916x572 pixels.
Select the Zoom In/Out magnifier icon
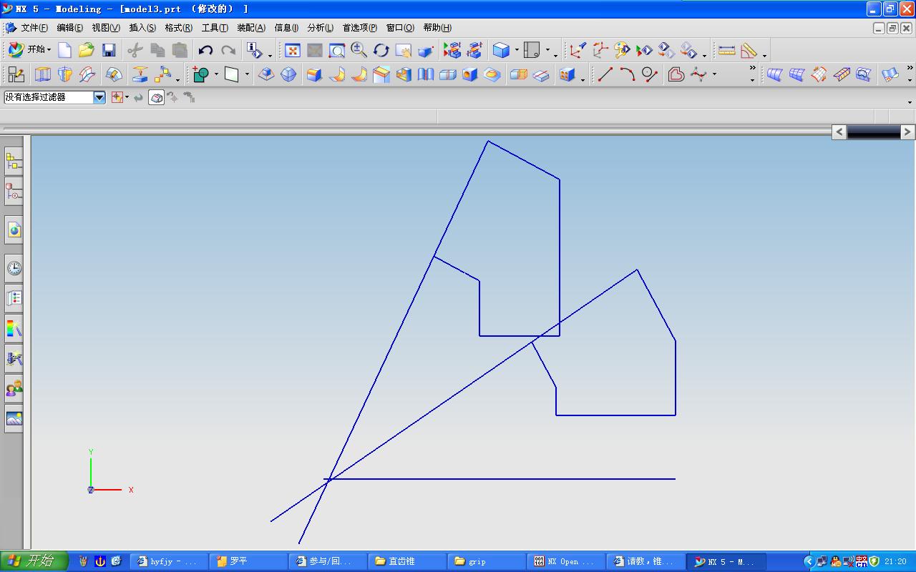pyautogui.click(x=359, y=50)
